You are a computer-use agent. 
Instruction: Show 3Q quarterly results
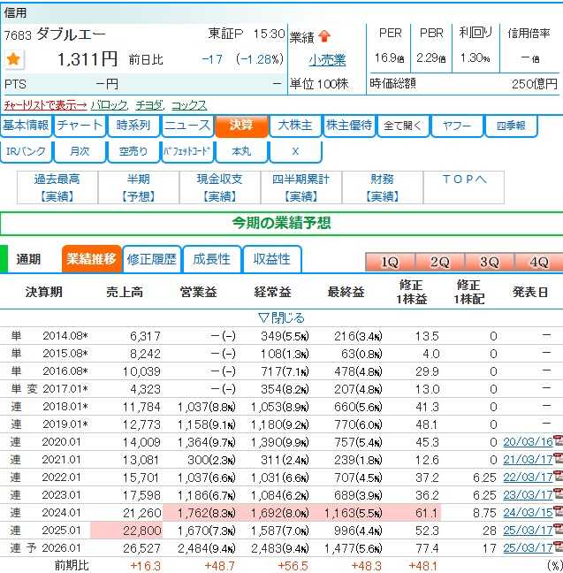click(x=489, y=263)
